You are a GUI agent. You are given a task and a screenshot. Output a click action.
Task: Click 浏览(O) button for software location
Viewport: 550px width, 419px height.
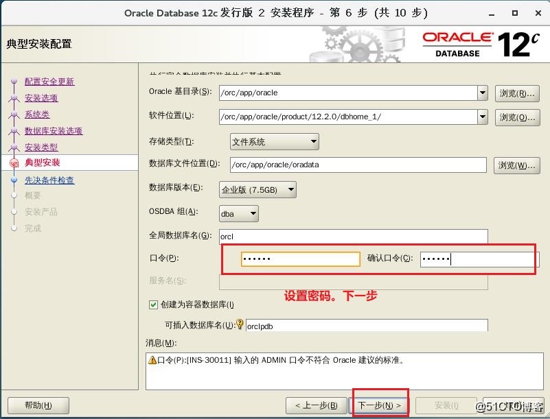click(517, 117)
